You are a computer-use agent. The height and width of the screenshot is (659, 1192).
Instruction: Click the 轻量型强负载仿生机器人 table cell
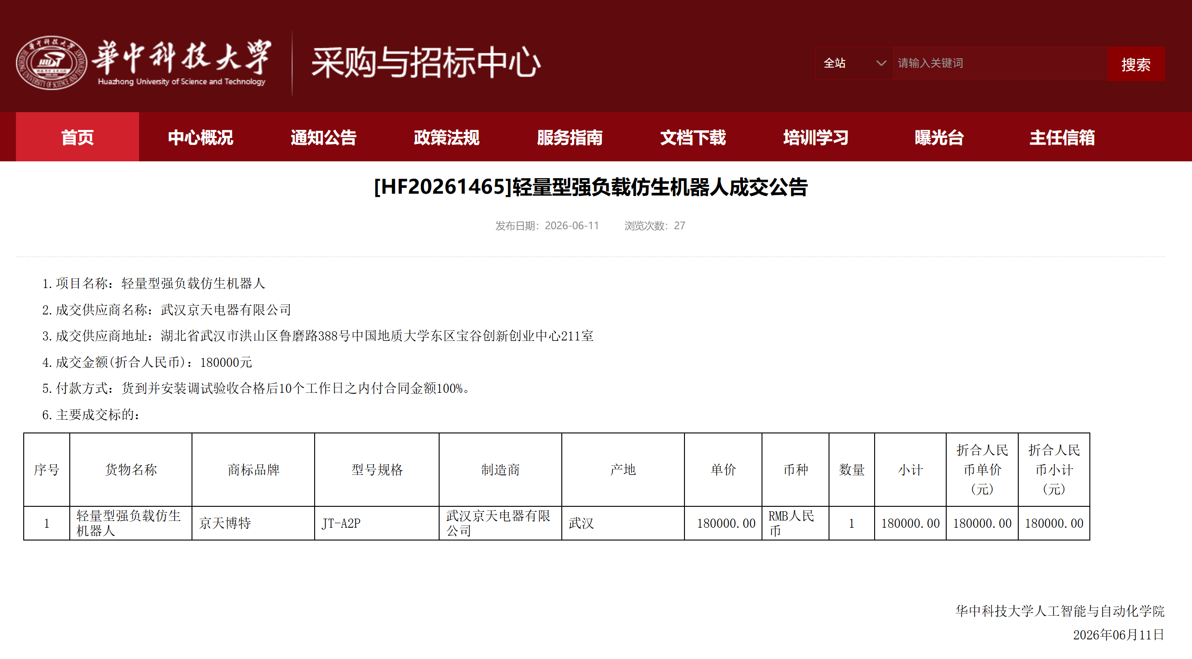point(131,524)
